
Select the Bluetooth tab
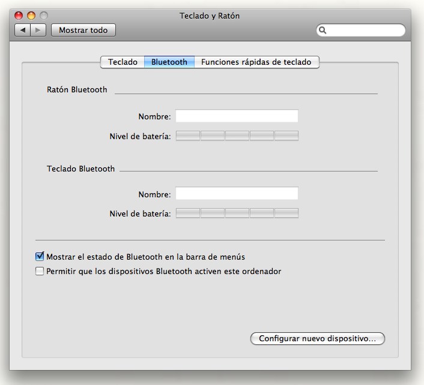(169, 62)
